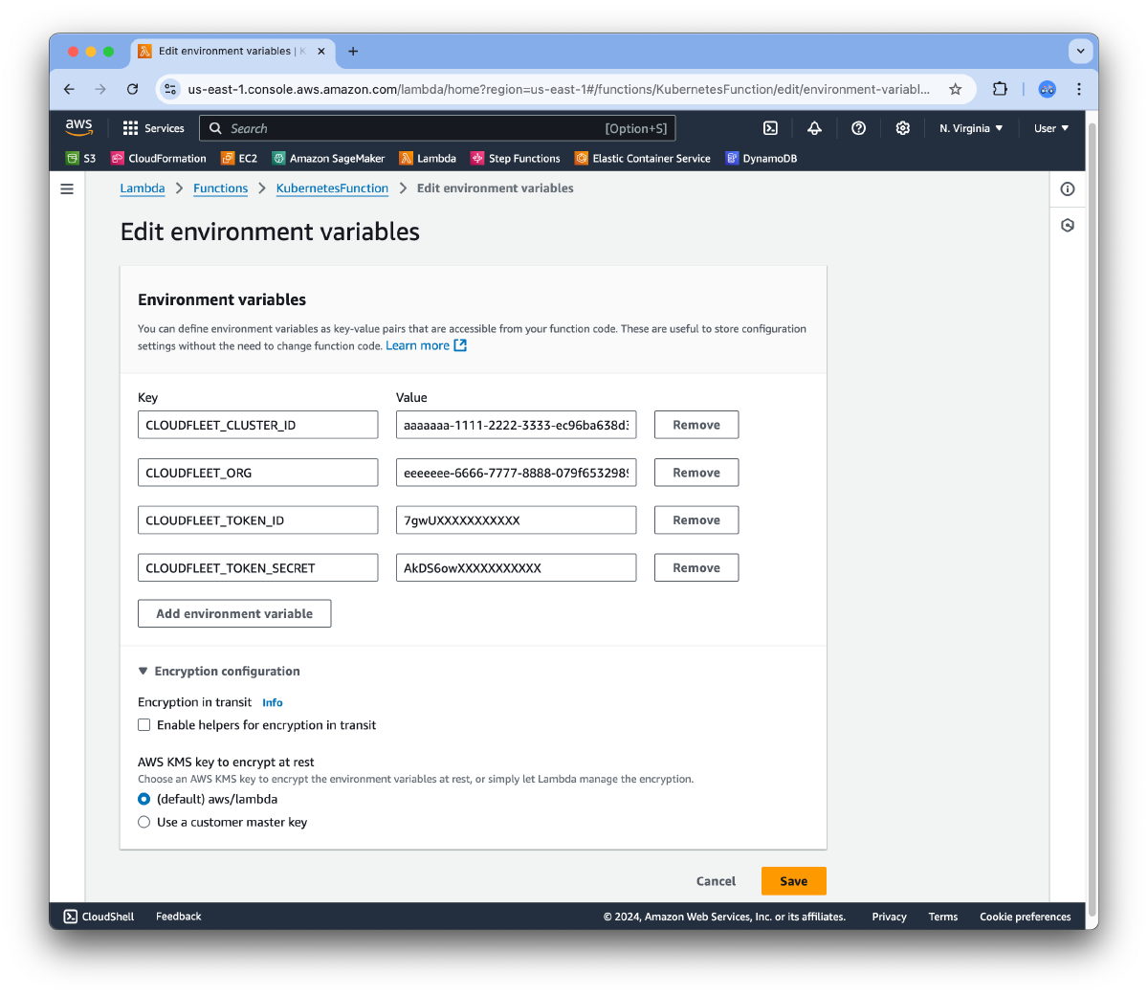Select Use a customer master key
1148x995 pixels.
click(x=144, y=822)
